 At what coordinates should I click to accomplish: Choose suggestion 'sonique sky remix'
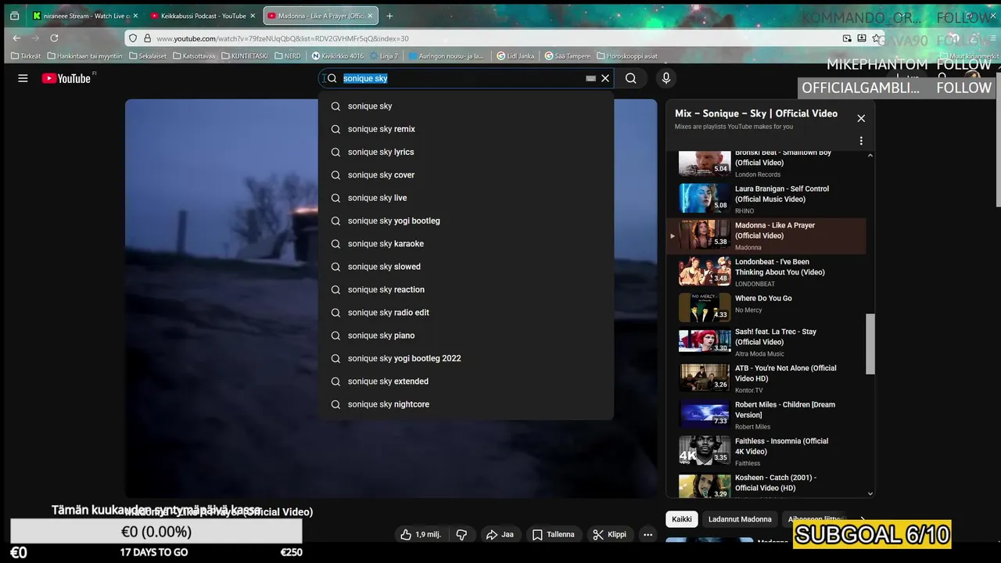click(x=466, y=129)
